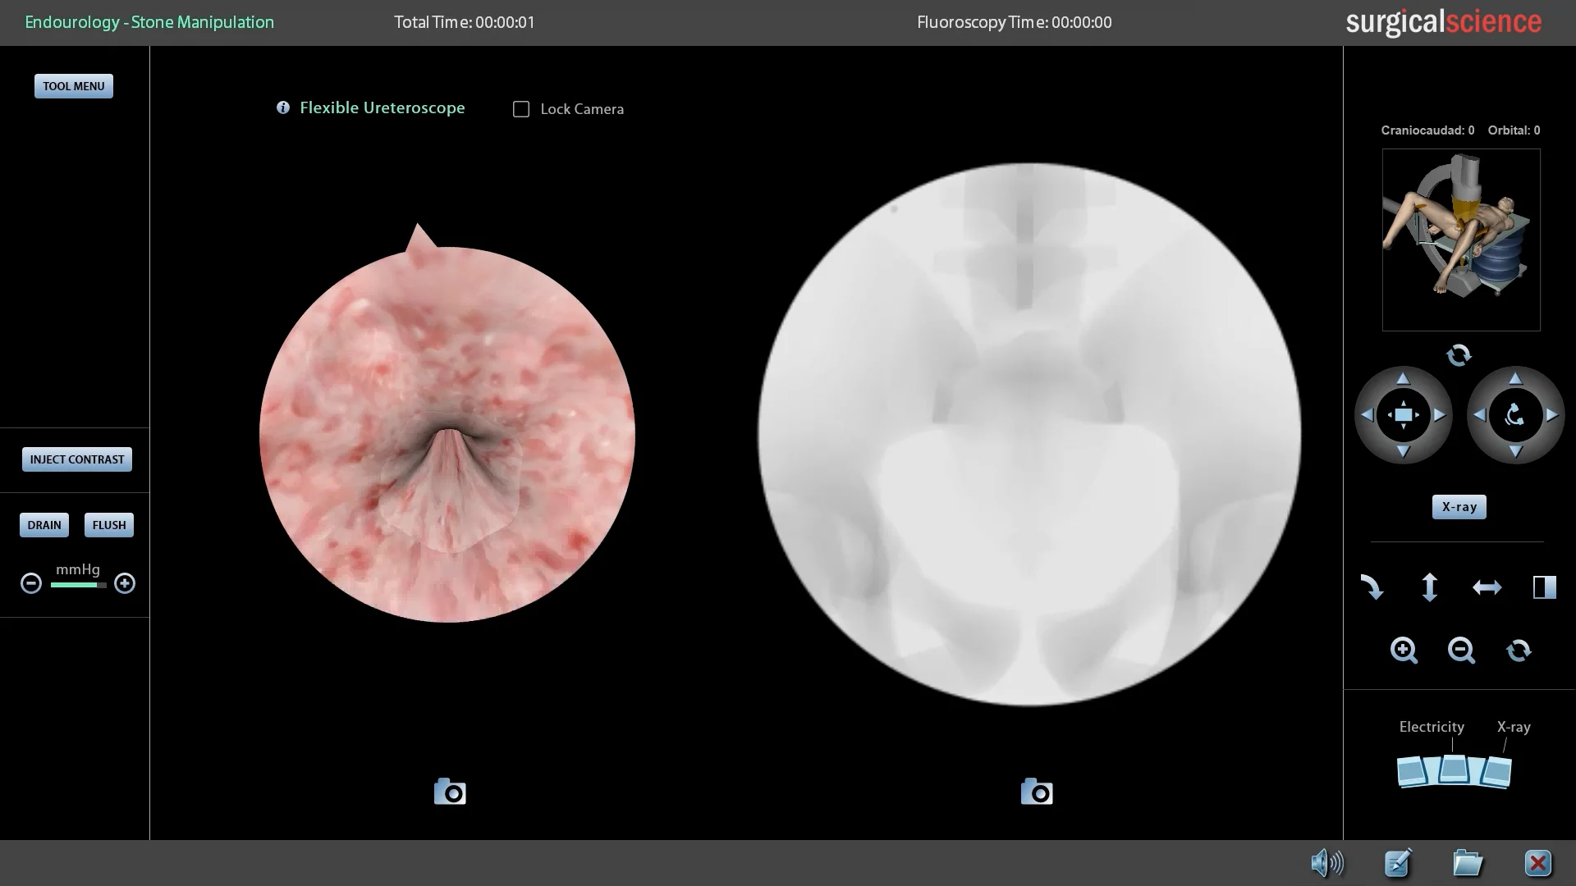Click the INJECT CONTRAST button
Screen dimensions: 1576x886
click(77, 459)
